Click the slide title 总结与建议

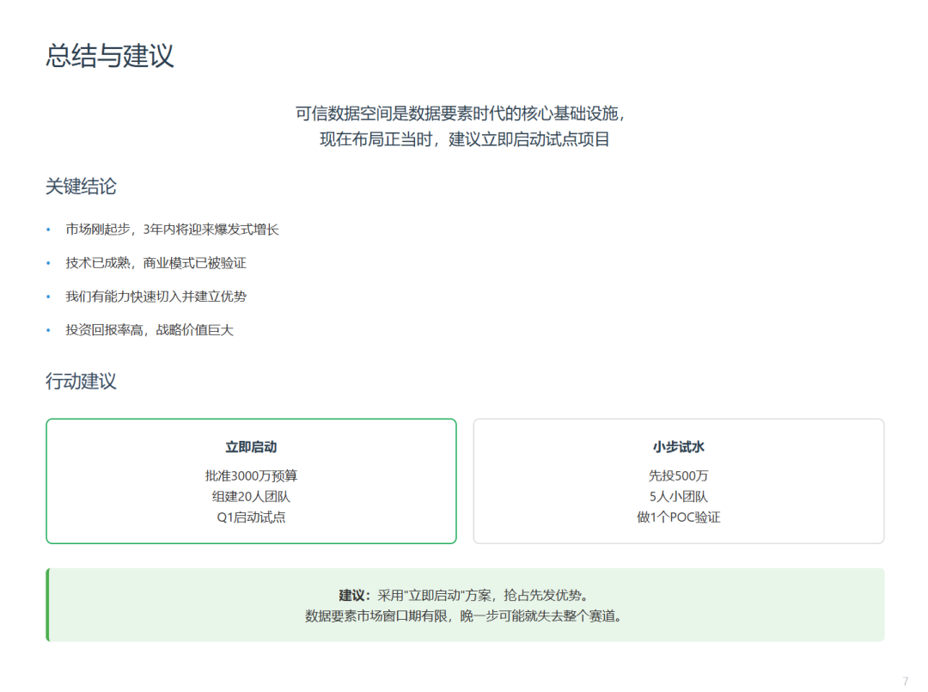coord(109,56)
